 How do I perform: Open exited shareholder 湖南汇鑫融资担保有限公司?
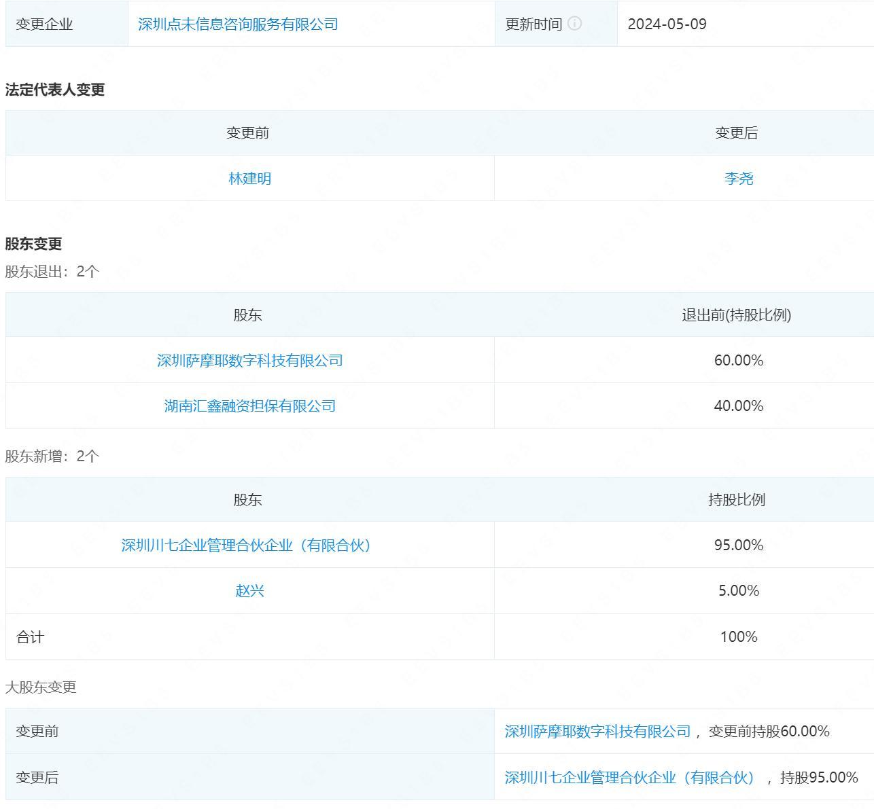(x=250, y=406)
